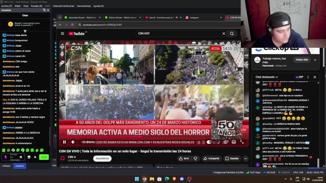Close the chatkick dock panel

(x=48, y=10)
